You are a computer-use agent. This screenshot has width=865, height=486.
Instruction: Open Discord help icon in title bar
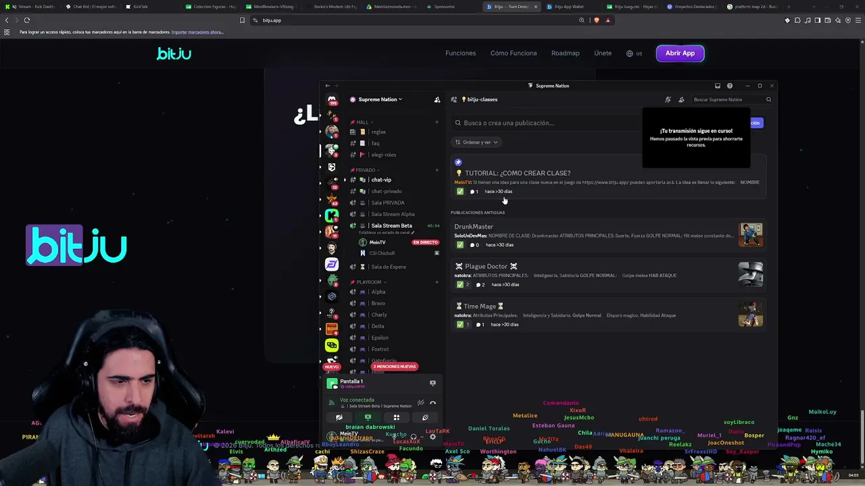pyautogui.click(x=729, y=86)
